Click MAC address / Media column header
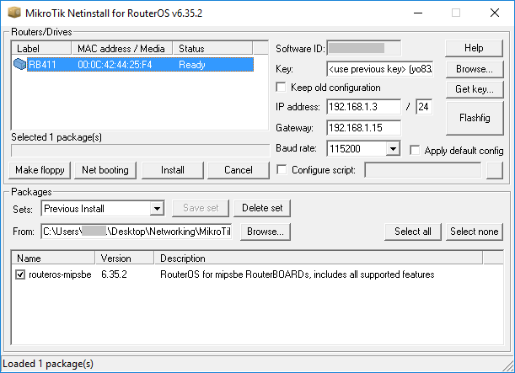Image resolution: width=515 pixels, height=373 pixels. click(x=122, y=48)
